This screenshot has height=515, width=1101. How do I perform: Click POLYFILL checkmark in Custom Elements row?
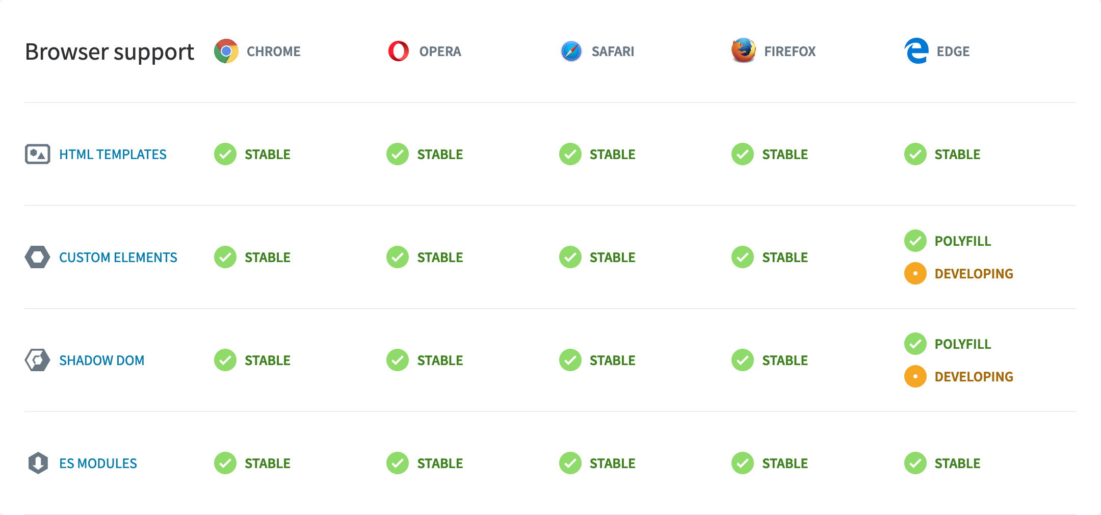[x=915, y=241]
